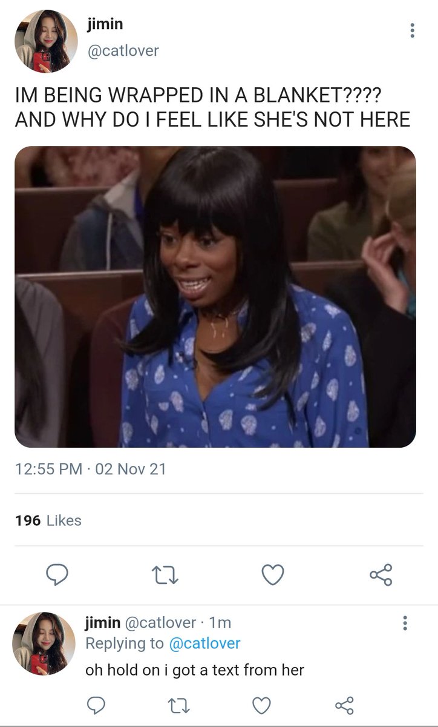Reply to the main tweet

(56, 574)
